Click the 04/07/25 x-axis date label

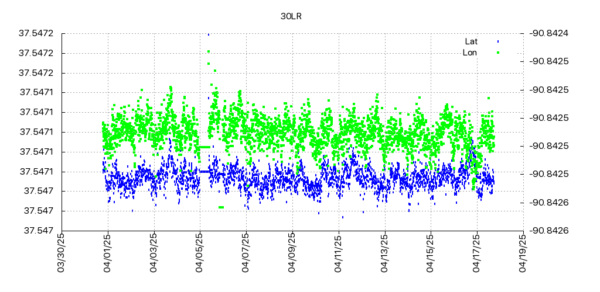pyautogui.click(x=246, y=253)
